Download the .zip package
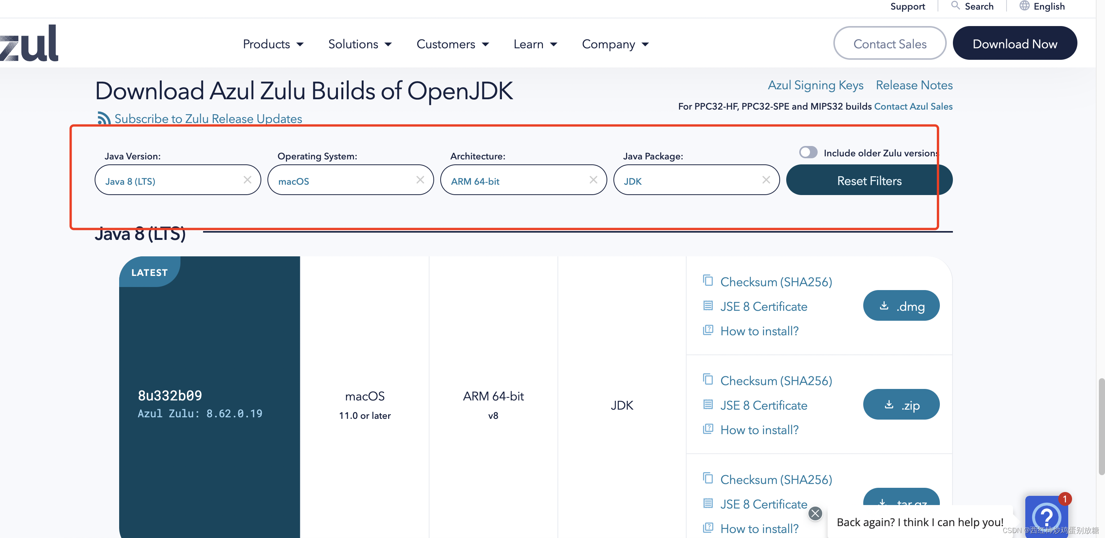 click(x=901, y=404)
